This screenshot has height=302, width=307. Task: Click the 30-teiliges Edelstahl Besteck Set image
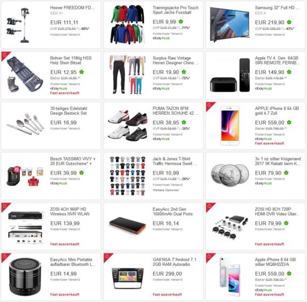pyautogui.click(x=25, y=124)
